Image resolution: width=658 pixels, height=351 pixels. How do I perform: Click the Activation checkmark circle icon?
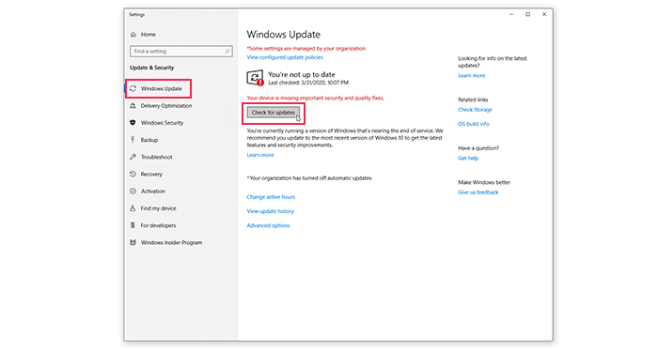coord(133,191)
